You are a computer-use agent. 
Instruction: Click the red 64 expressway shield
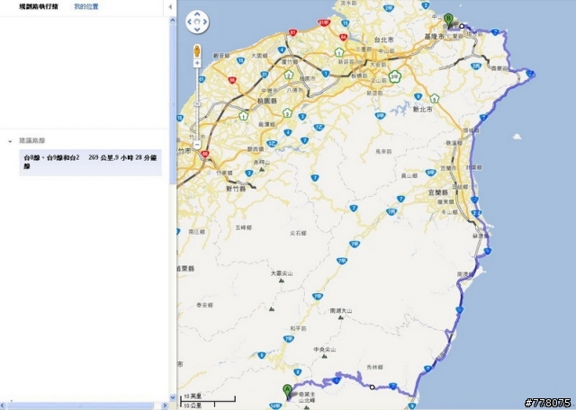point(344,37)
